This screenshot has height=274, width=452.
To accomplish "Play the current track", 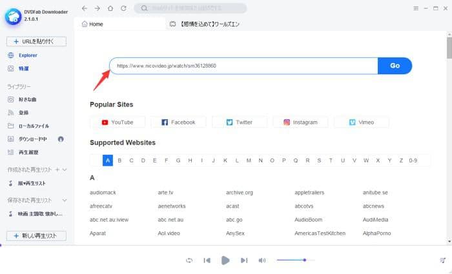I will (225, 260).
